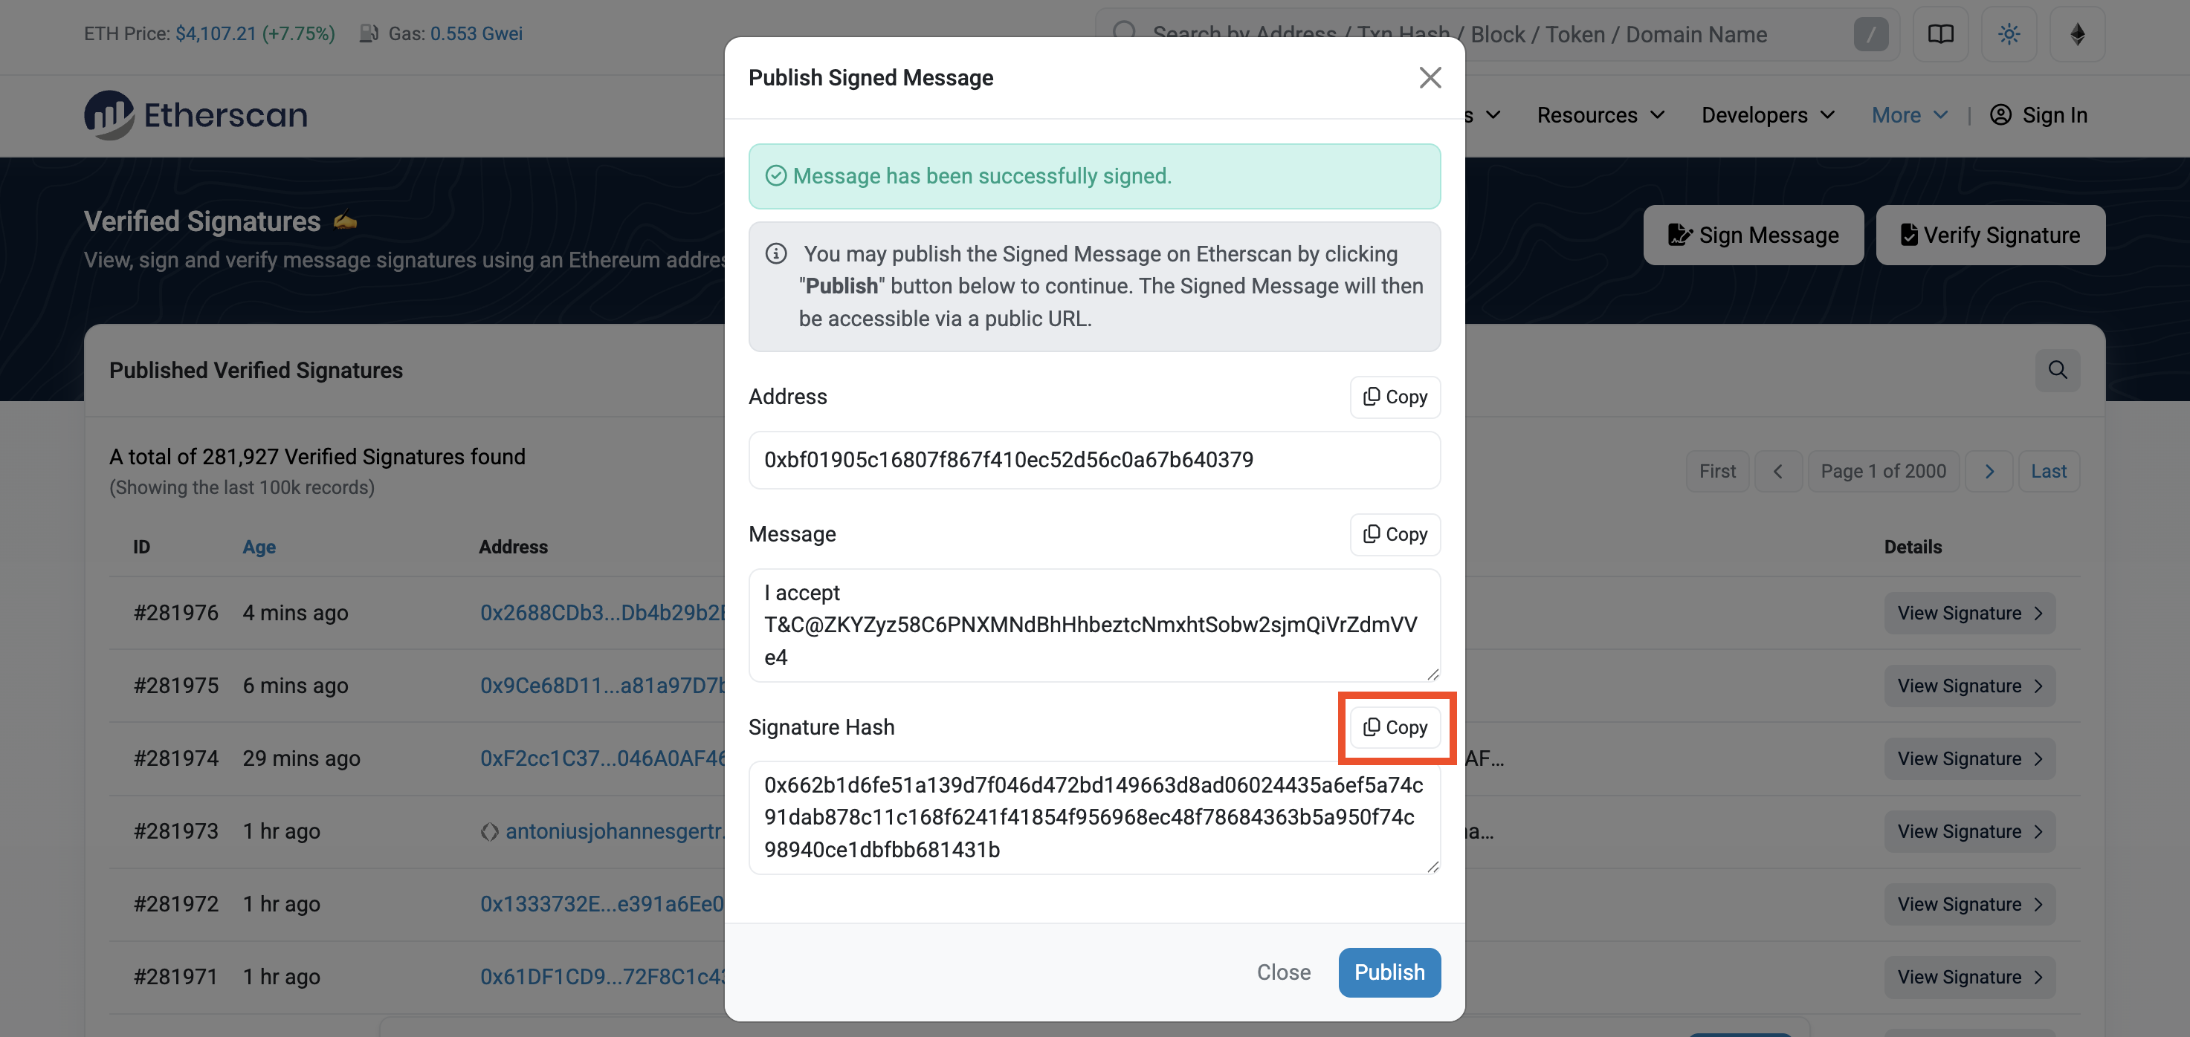This screenshot has width=2190, height=1037.
Task: Copy the Address field value
Action: pos(1395,397)
